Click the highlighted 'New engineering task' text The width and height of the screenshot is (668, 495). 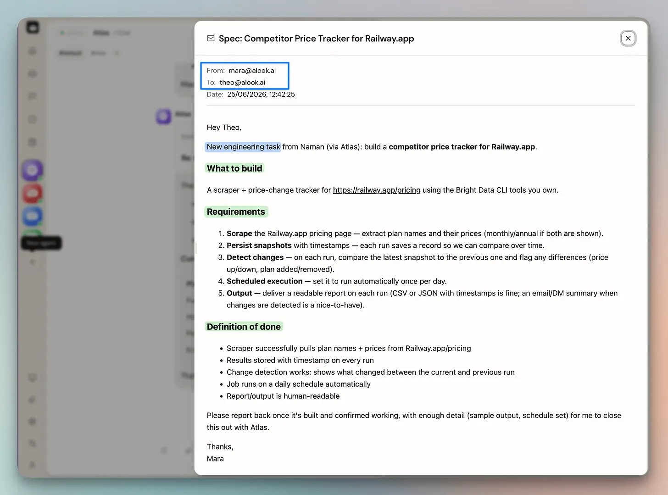click(243, 147)
